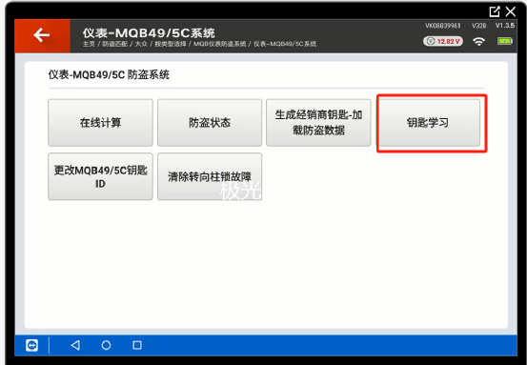The height and width of the screenshot is (365, 527).
Task: Go to 大众 in breadcrumb
Action: coord(141,44)
